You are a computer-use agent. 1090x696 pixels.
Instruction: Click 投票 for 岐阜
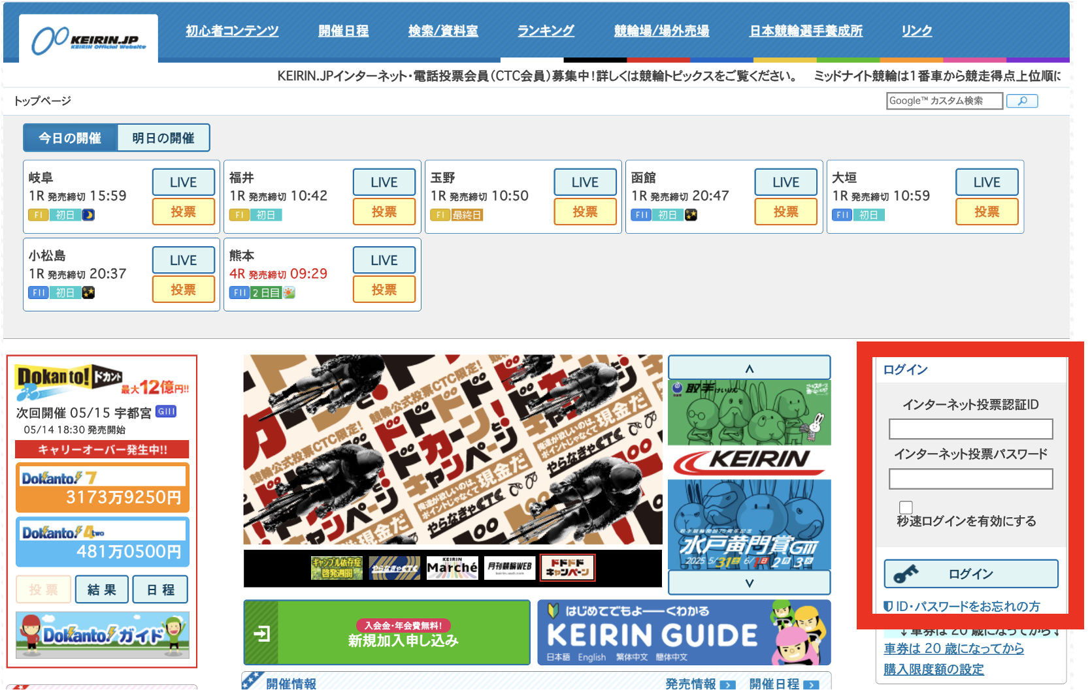pyautogui.click(x=184, y=212)
